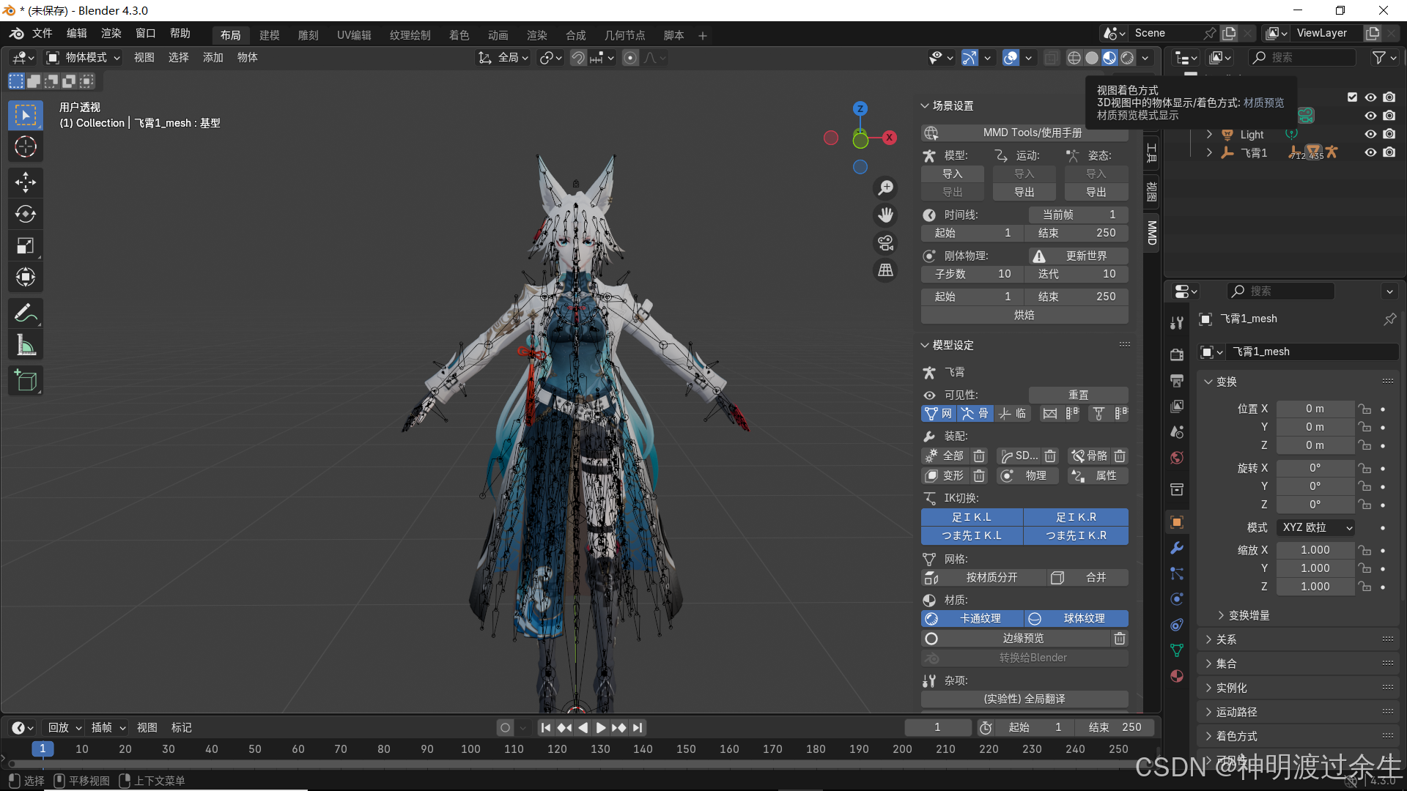Click frame 100 on the timeline

click(x=470, y=749)
